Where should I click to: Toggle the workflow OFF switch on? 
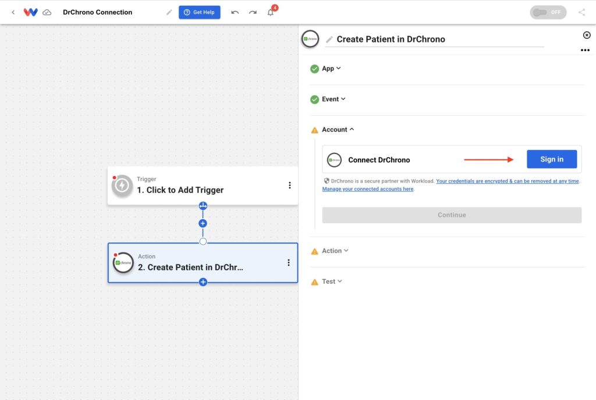coord(548,12)
